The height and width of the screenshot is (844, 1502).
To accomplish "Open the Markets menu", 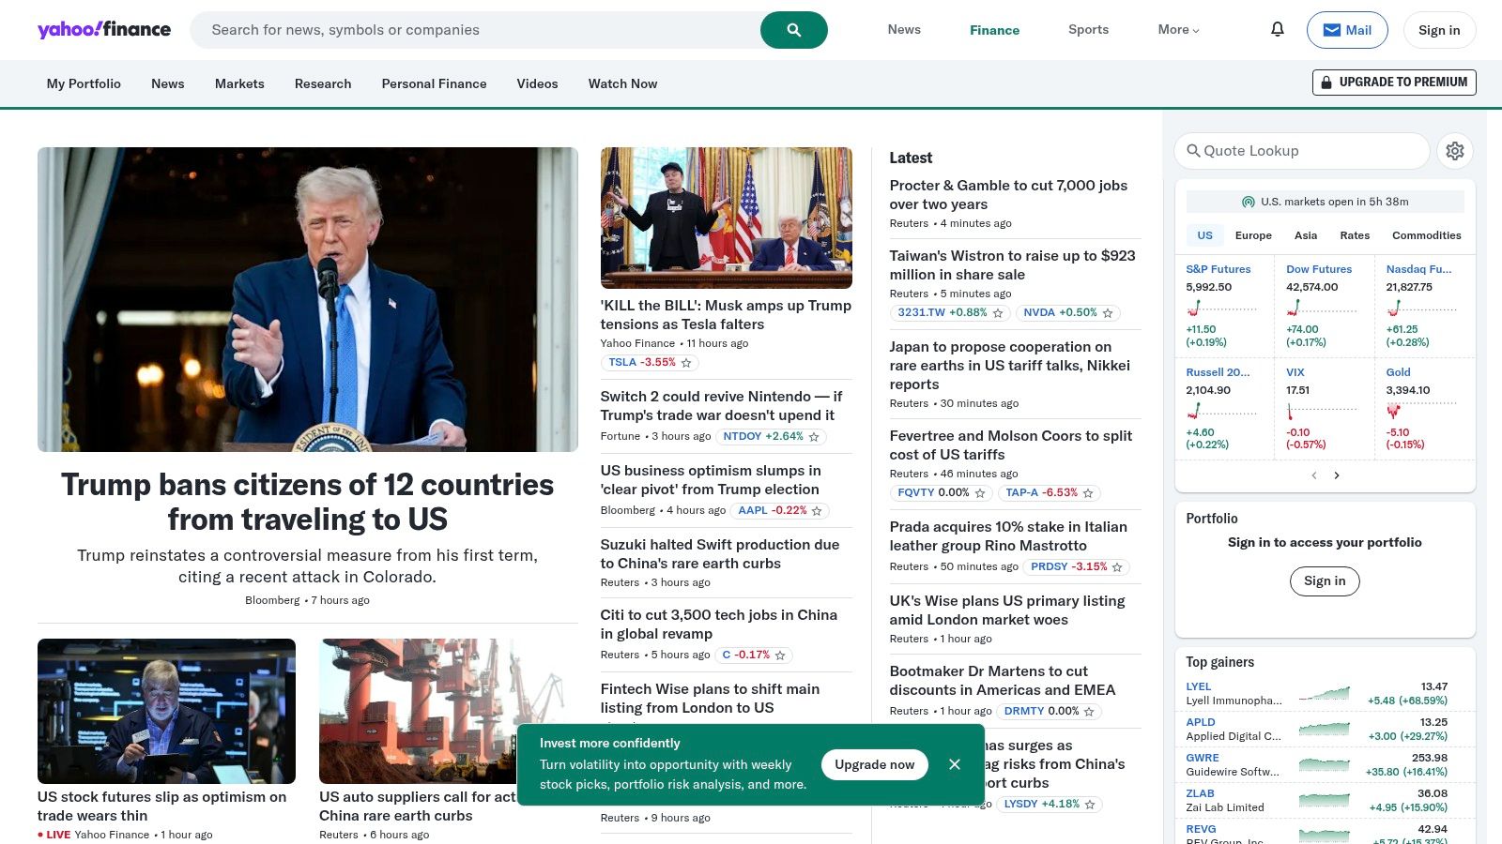I will [239, 83].
